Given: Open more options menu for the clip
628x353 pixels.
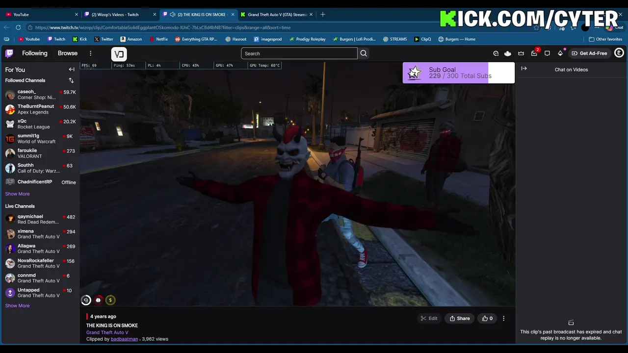Looking at the screenshot, I should coord(503,318).
